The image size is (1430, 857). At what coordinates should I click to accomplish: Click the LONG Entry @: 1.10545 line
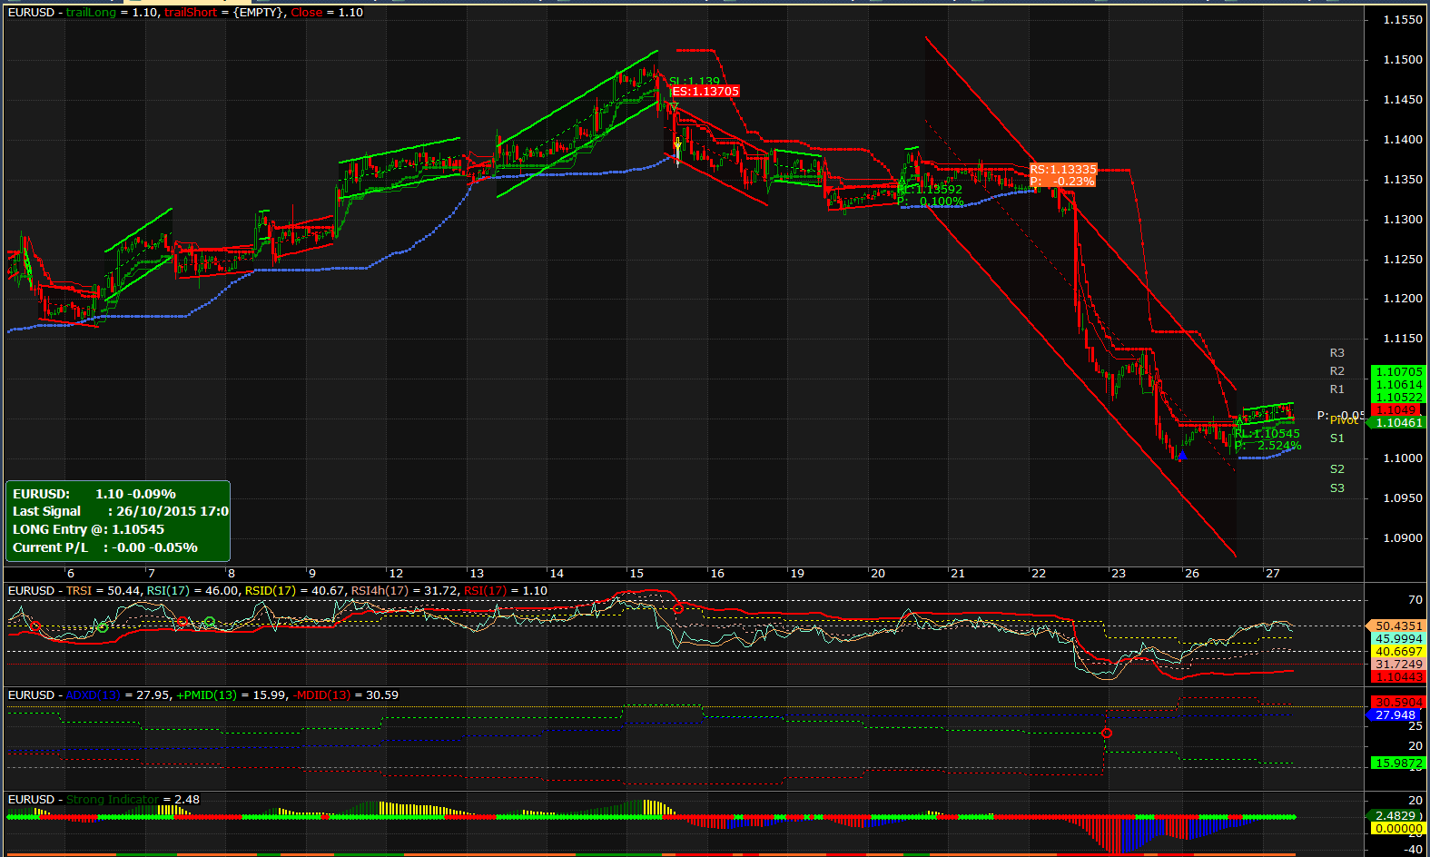89,529
